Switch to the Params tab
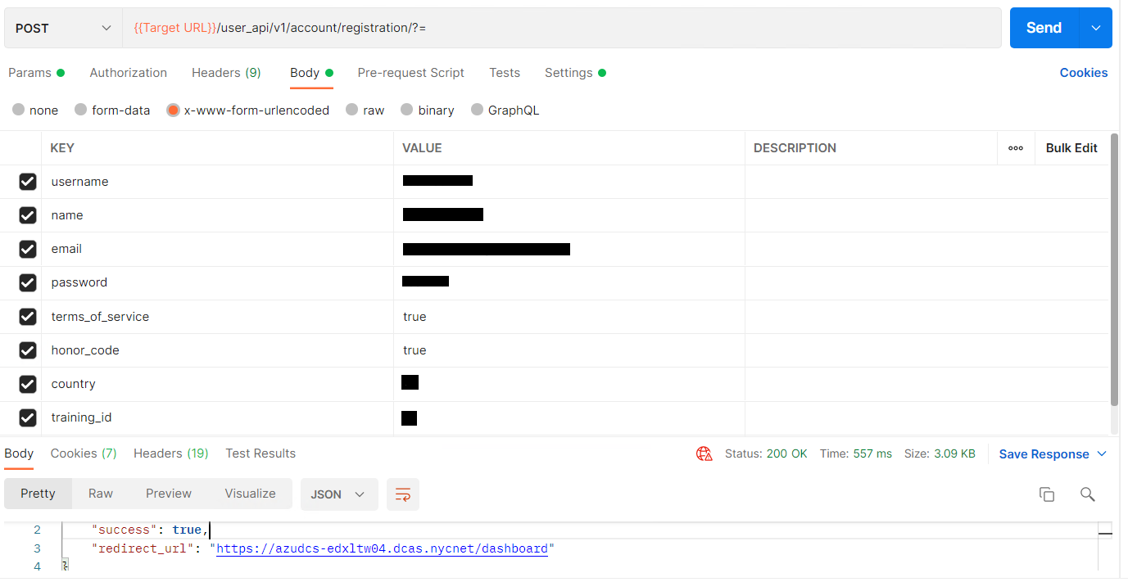 pyautogui.click(x=36, y=73)
